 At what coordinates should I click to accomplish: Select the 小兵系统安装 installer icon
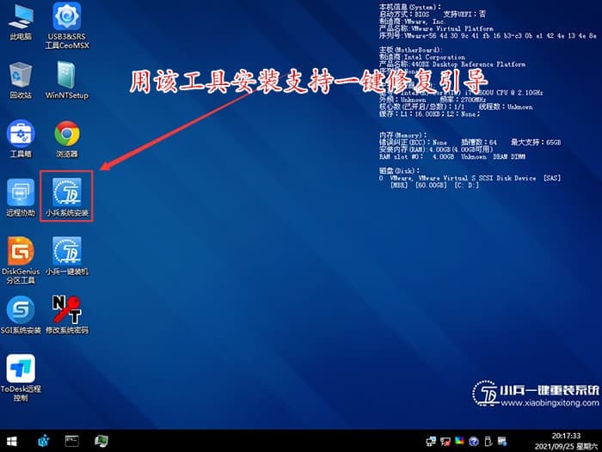point(67,197)
